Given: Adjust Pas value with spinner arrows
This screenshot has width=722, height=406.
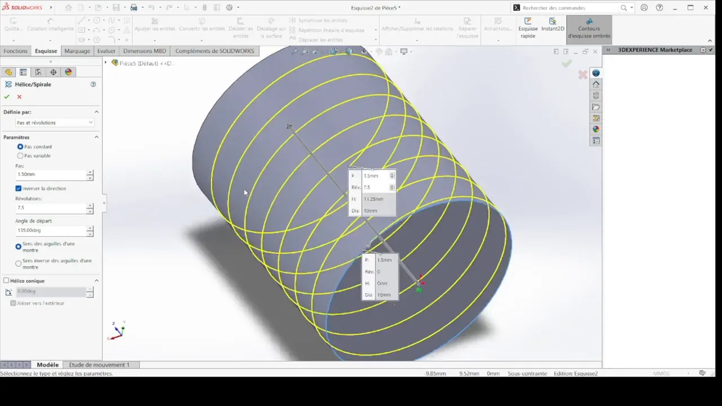Looking at the screenshot, I should 90,175.
